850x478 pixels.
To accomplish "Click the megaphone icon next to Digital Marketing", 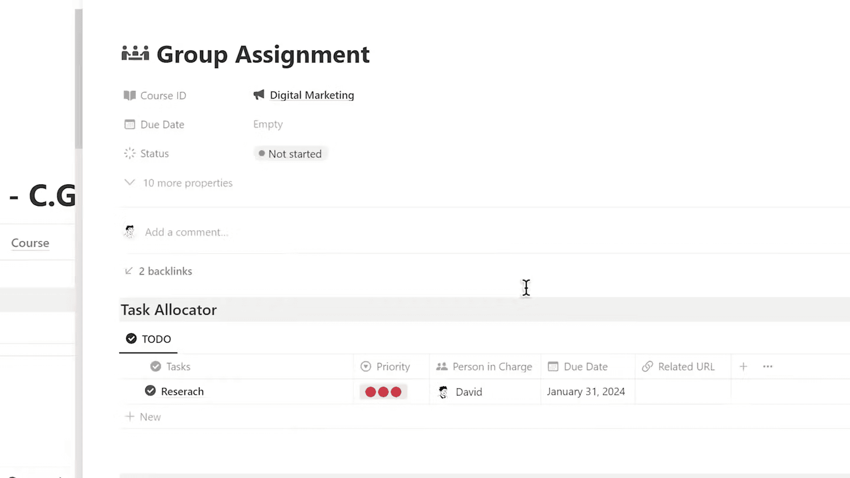I will coord(258,95).
